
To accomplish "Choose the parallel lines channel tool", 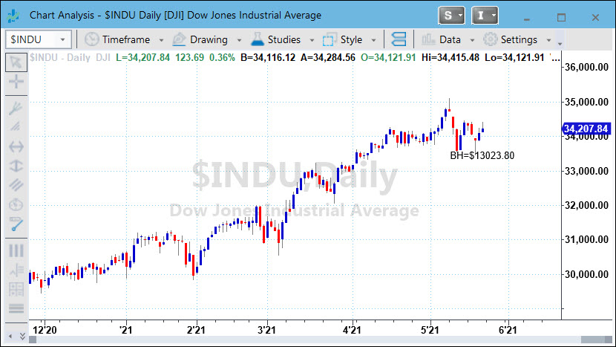I will 16,185.
